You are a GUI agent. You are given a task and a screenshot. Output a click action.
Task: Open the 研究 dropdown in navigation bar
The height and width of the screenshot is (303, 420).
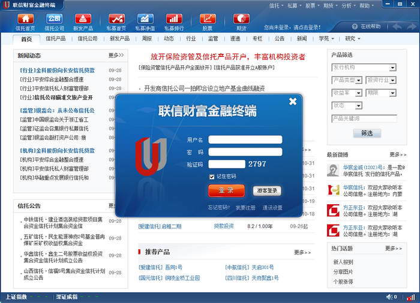click(x=353, y=38)
